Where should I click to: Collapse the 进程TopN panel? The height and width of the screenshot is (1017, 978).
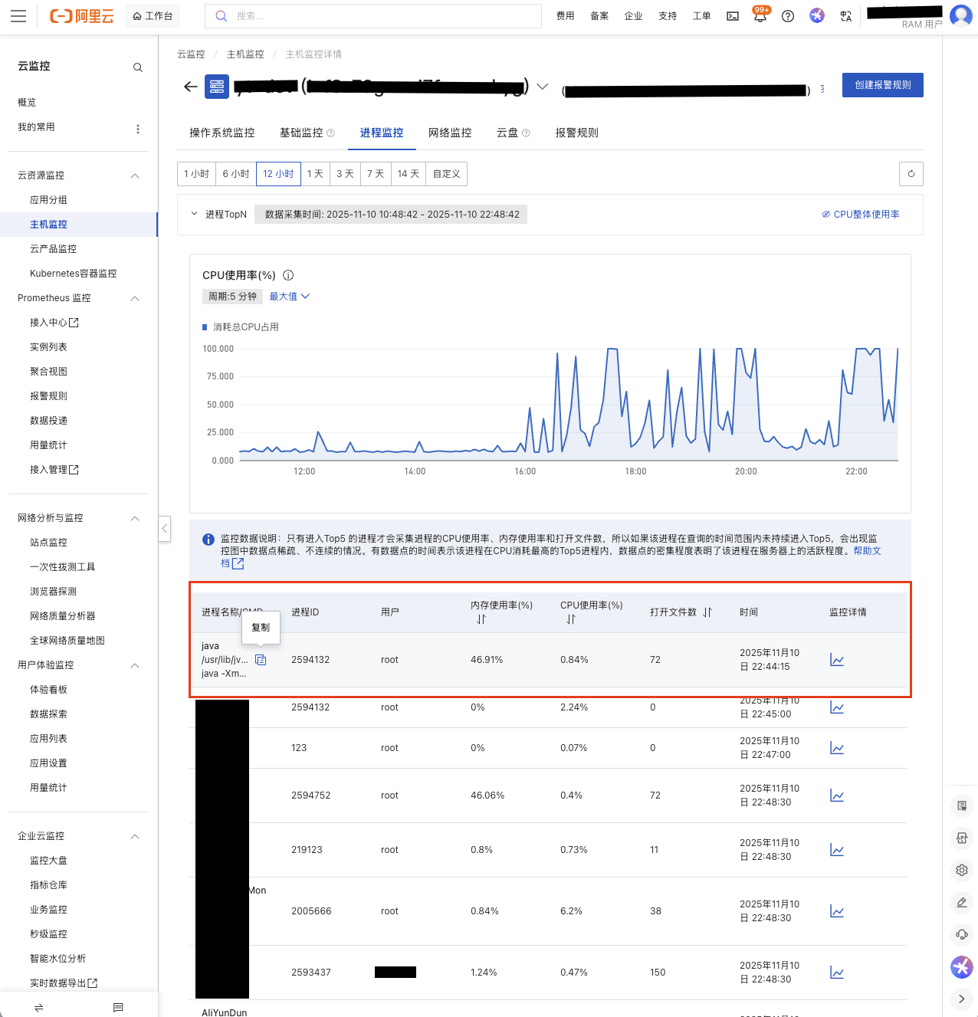(194, 214)
